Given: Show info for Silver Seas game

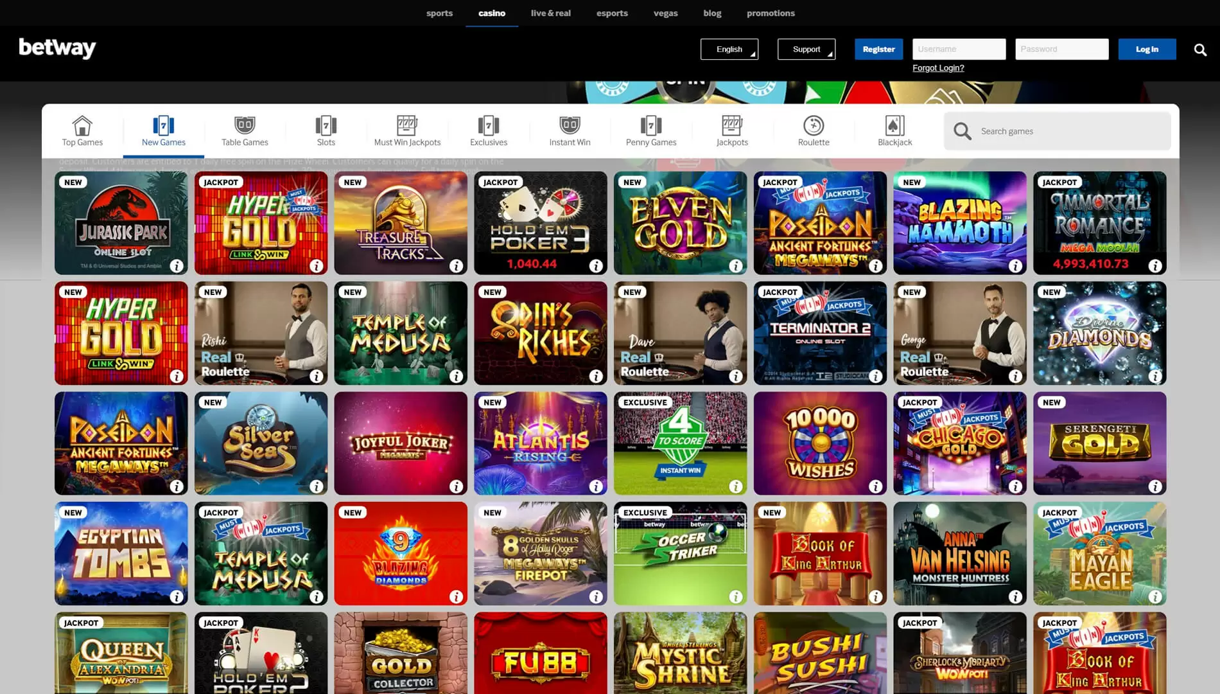Looking at the screenshot, I should click(x=317, y=486).
